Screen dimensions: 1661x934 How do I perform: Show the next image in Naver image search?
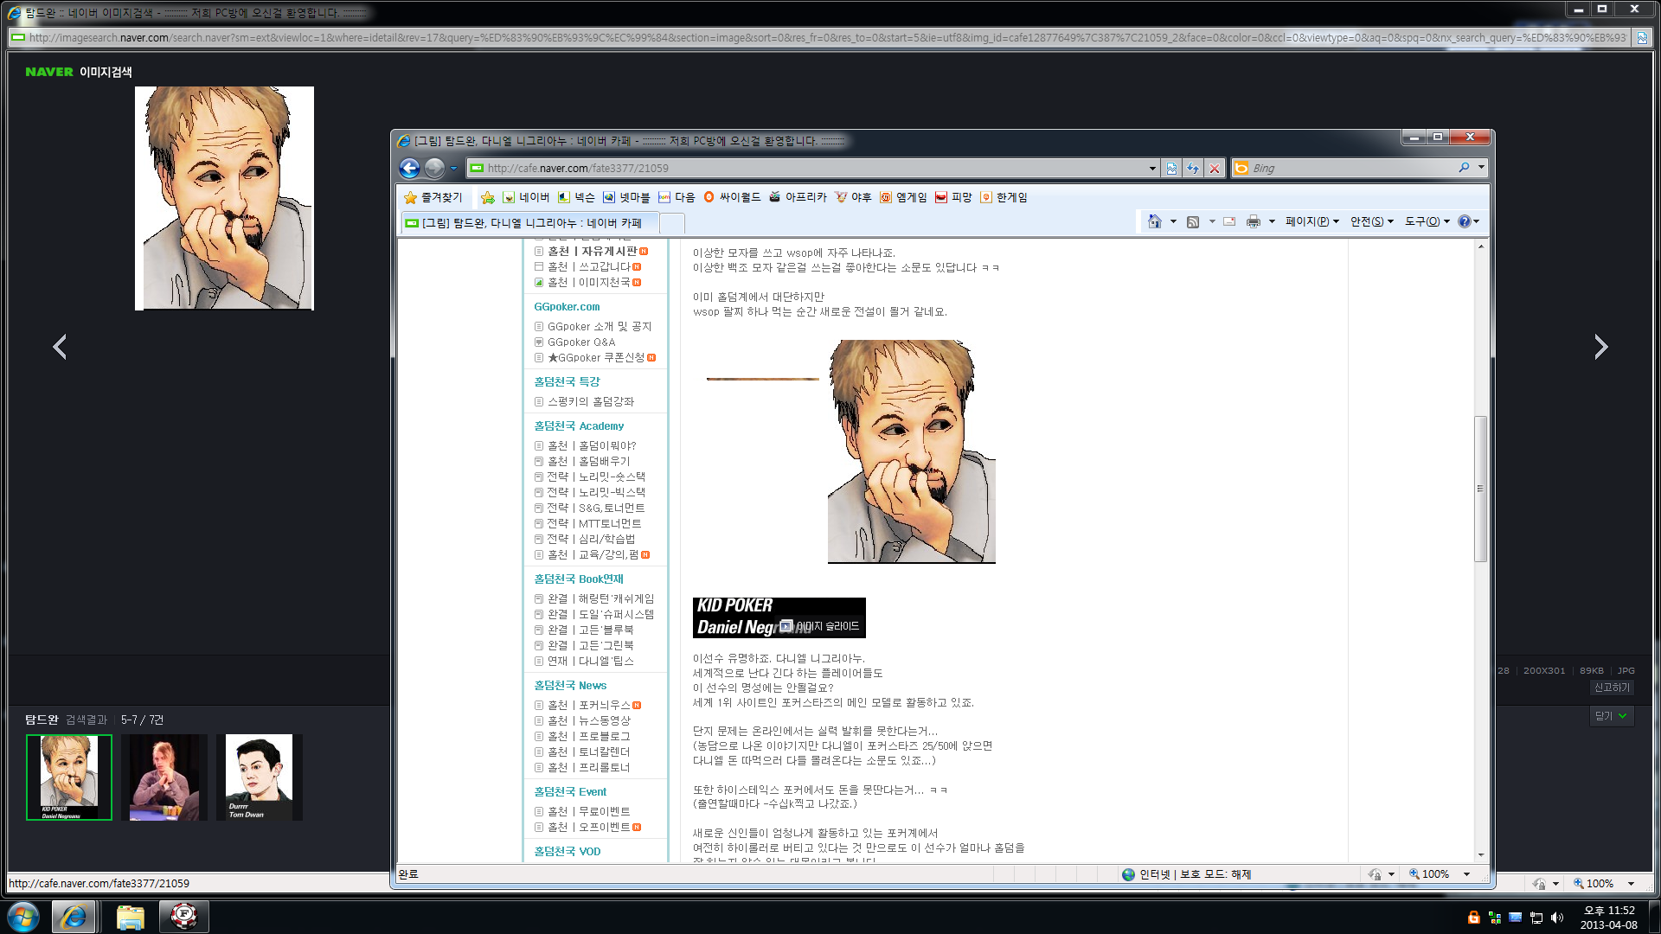1601,347
